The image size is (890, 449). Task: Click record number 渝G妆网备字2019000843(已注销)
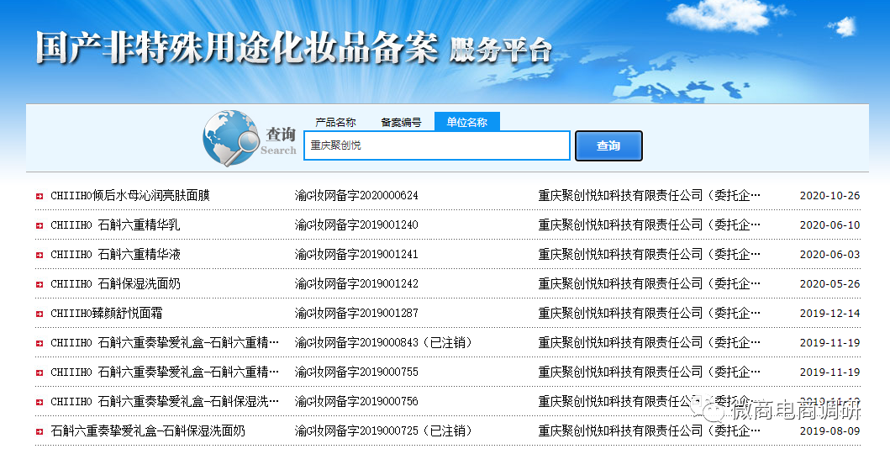383,343
